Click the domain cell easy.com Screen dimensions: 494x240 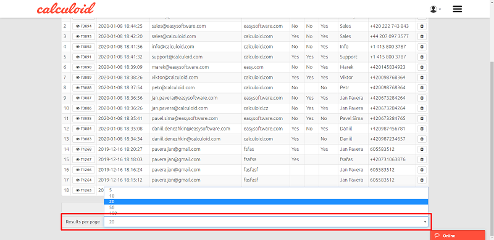click(x=266, y=67)
